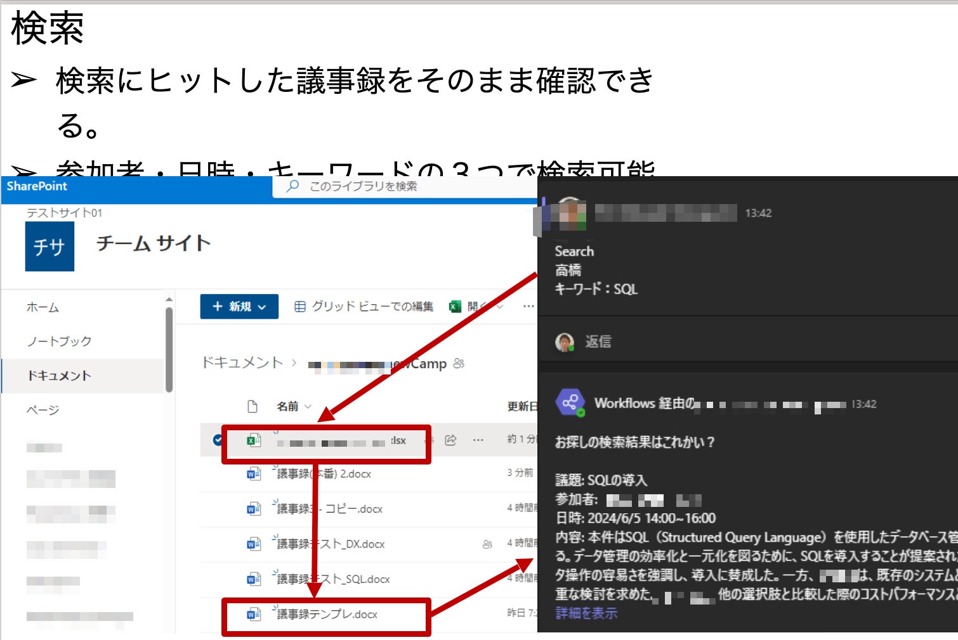Screen dimensions: 958x640
Task: Click the ドキュメント breadcrumb link
Action: [x=242, y=362]
